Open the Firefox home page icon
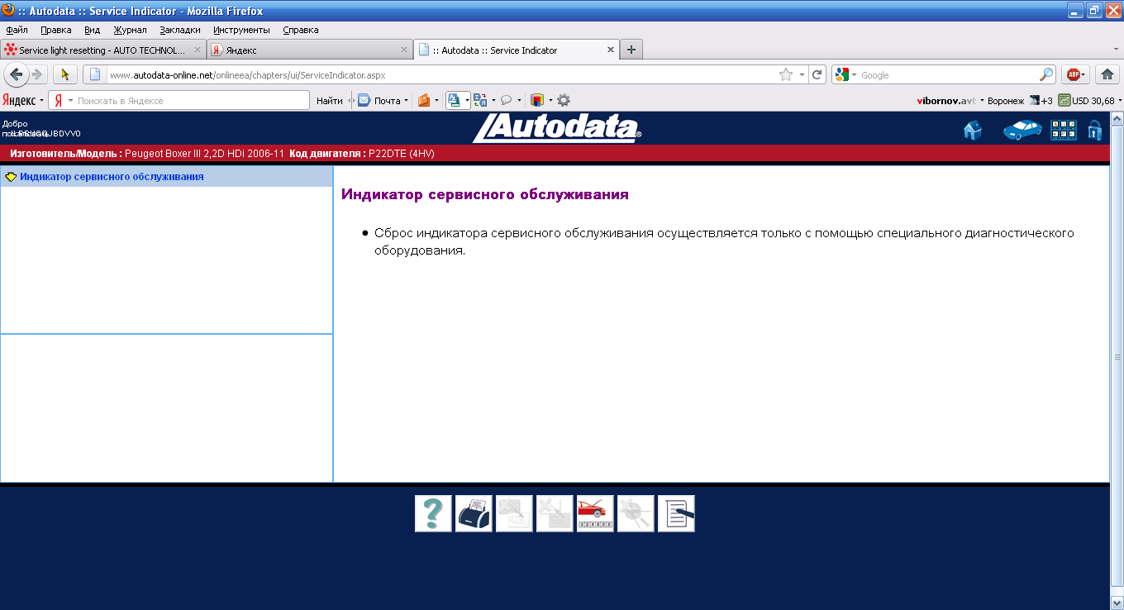The width and height of the screenshot is (1124, 610). 1107,74
